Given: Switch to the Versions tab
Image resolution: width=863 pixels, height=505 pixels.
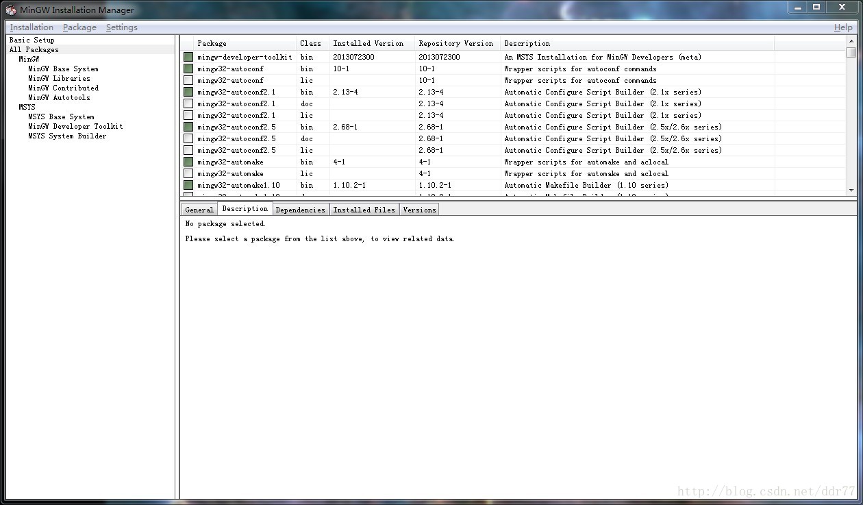Looking at the screenshot, I should [x=419, y=210].
